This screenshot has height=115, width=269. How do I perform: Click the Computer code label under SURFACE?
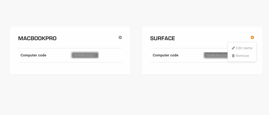click(x=165, y=55)
